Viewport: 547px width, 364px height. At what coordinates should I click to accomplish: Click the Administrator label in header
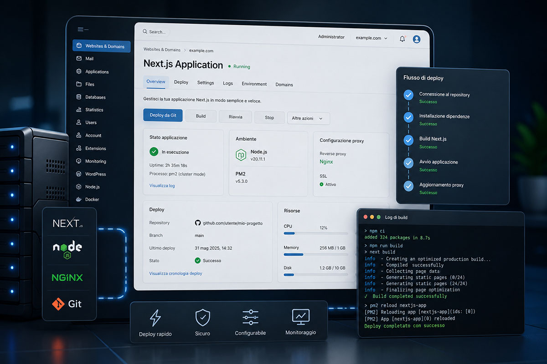click(331, 37)
